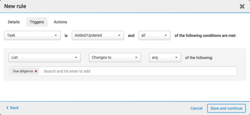The width and height of the screenshot is (250, 115).
Task: Select the Due diligence tag chip
Action: [x=23, y=71]
